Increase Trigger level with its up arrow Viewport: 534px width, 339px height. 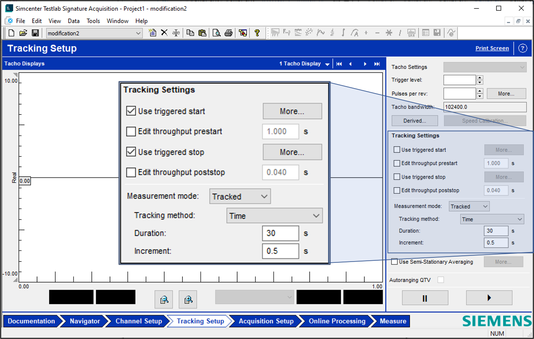(x=480, y=78)
